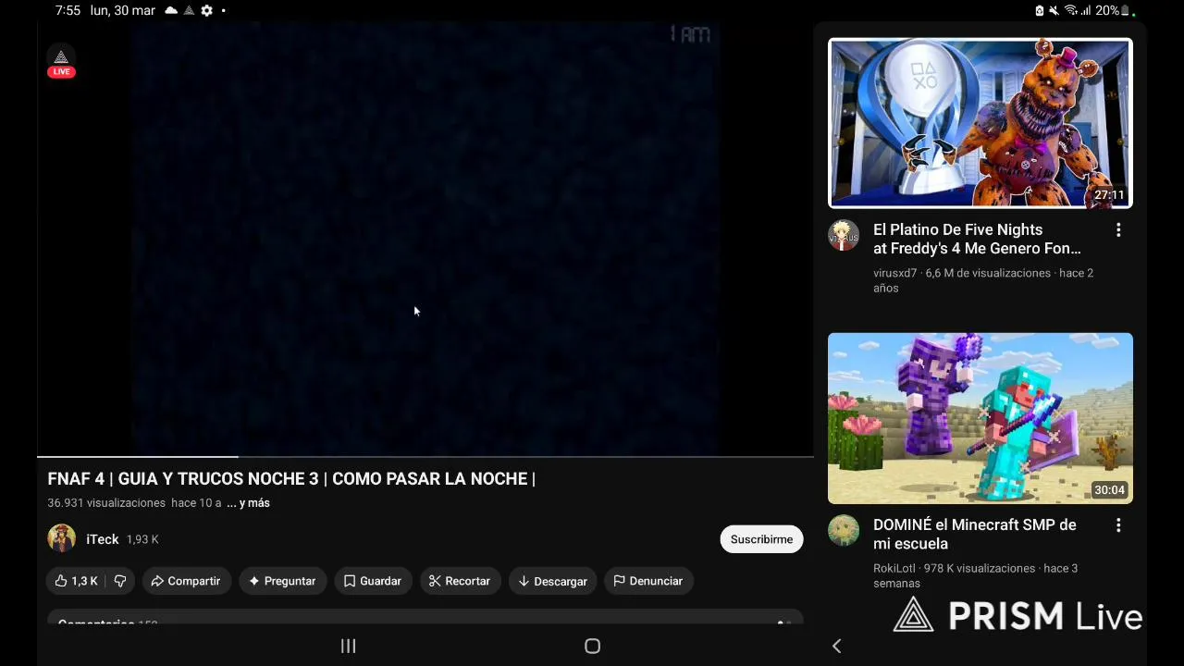This screenshot has width=1184, height=666.
Task: Open the Preguntar AI ask button
Action: 282,581
